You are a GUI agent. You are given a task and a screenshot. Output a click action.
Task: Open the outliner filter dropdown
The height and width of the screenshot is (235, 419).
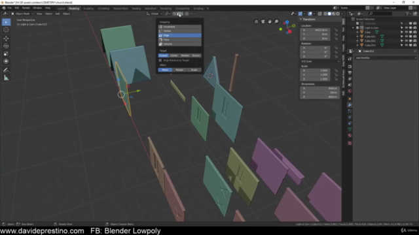coord(408,14)
